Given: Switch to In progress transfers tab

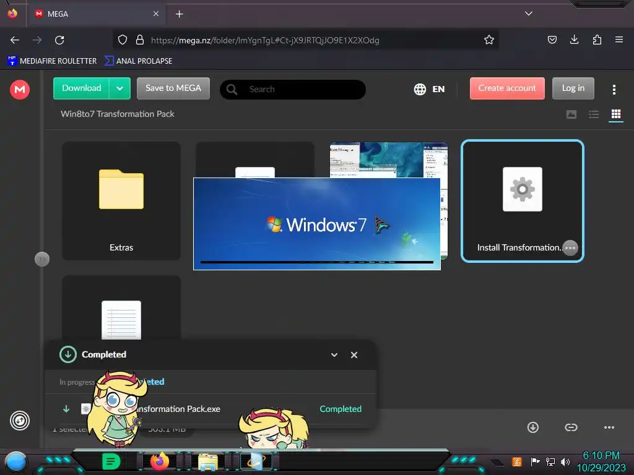Looking at the screenshot, I should (77, 382).
